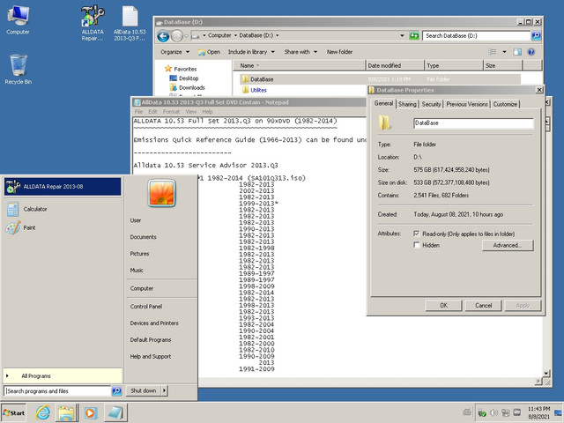This screenshot has height=423, width=564.
Task: Toggle the Read-only attribute checkbox
Action: [417, 234]
